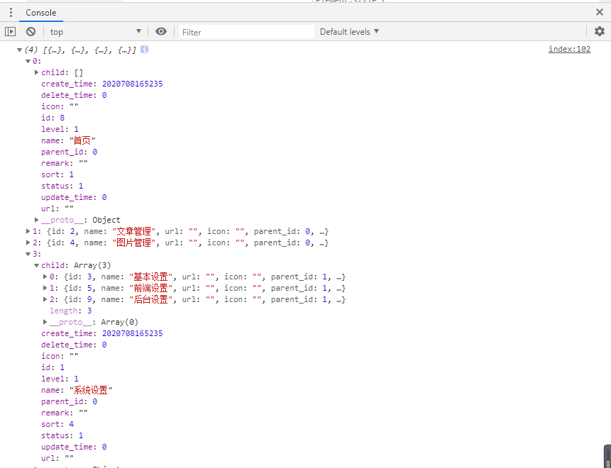Expand item 2 named 图片管理
This screenshot has height=468, width=611.
28,243
